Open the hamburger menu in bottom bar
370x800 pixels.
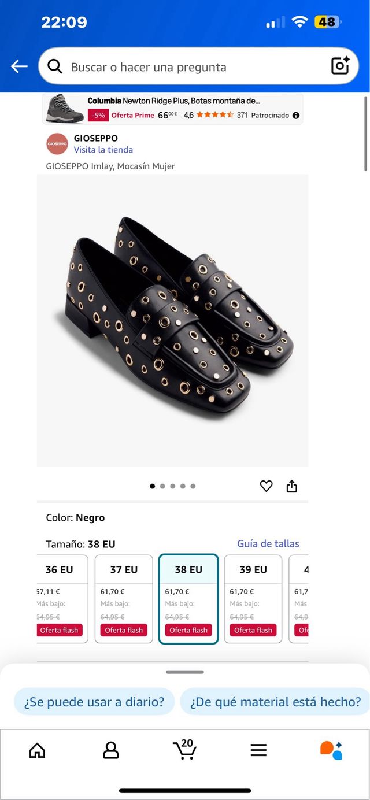[258, 750]
